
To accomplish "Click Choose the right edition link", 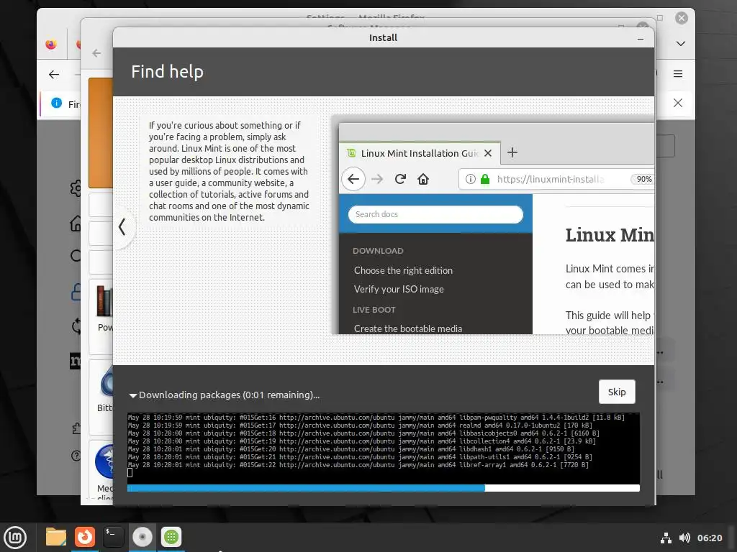I will point(403,270).
